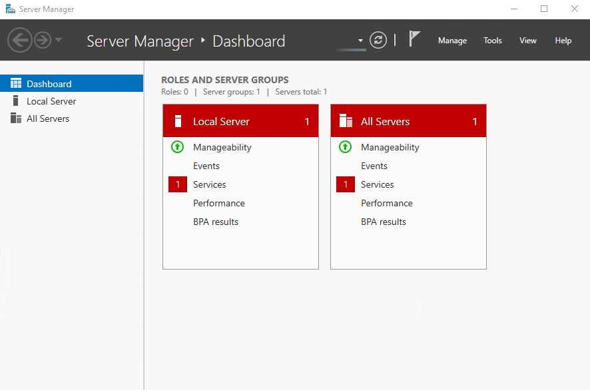Open Services in All Servers tile
Image resolution: width=590 pixels, height=390 pixels.
[x=378, y=184]
